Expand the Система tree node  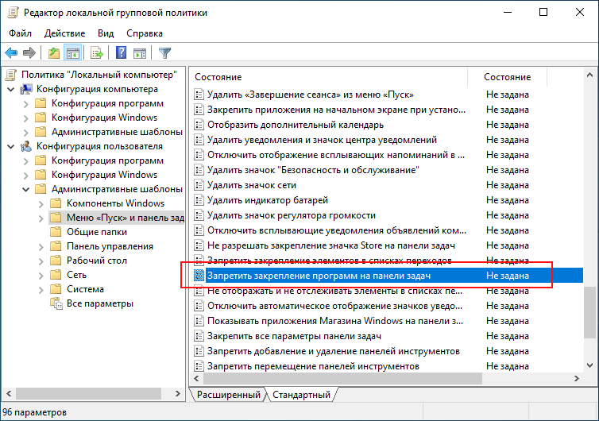(x=41, y=290)
